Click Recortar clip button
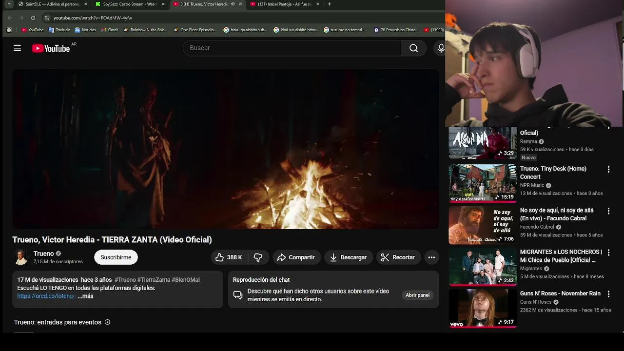The height and width of the screenshot is (351, 624). coord(398,257)
